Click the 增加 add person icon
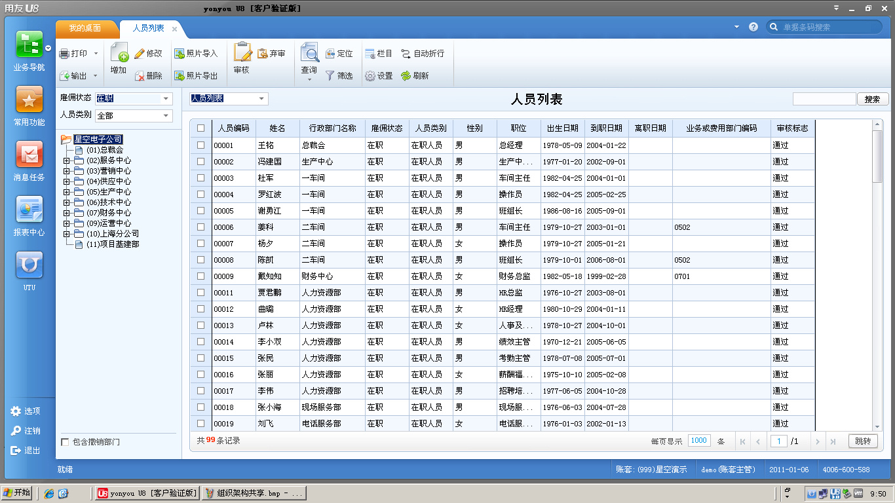895x503 pixels. point(119,52)
